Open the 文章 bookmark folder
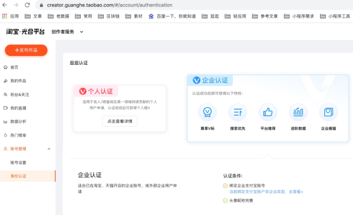Image resolution: width=353 pixels, height=215 pixels. point(34,16)
